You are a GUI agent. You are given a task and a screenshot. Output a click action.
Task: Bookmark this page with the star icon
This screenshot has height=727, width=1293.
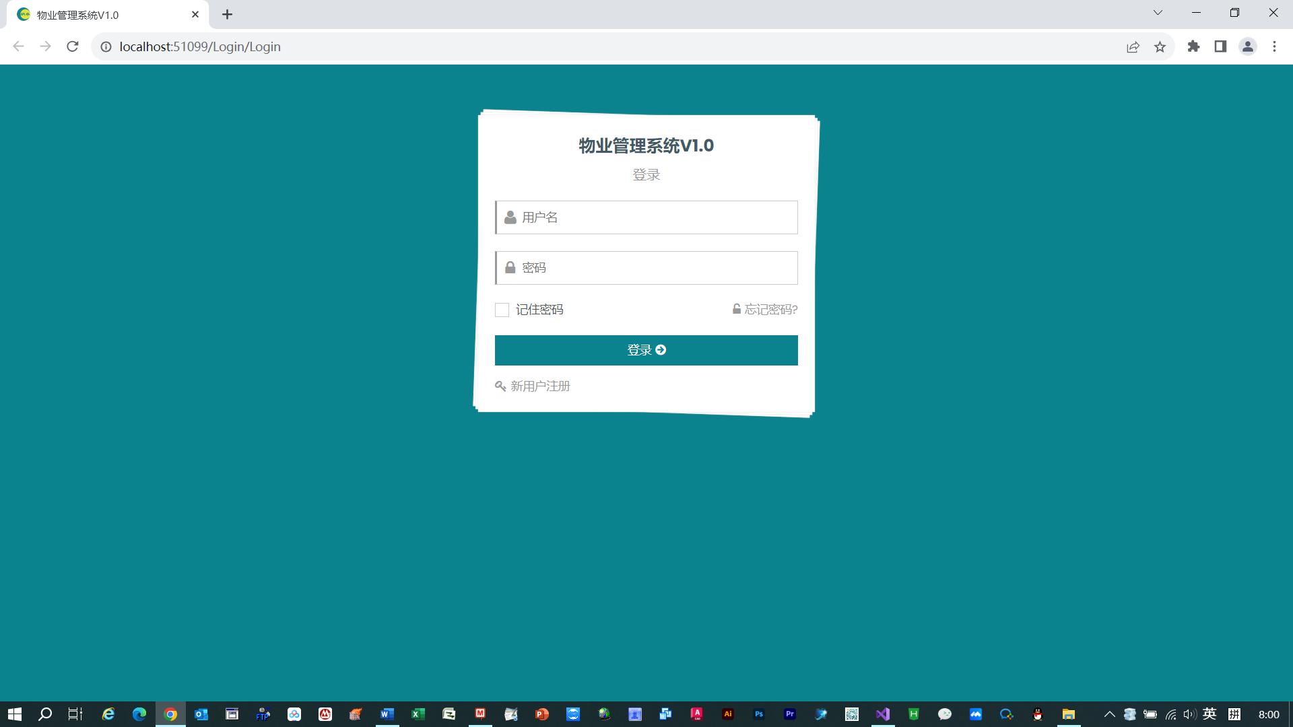(x=1160, y=46)
